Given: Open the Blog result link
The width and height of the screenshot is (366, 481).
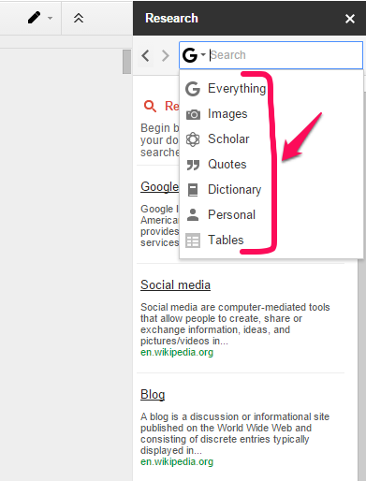Looking at the screenshot, I should coord(153,395).
